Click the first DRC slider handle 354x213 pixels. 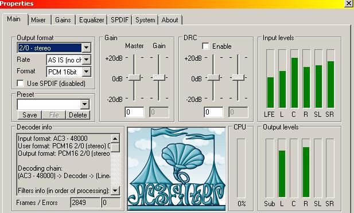213,77
